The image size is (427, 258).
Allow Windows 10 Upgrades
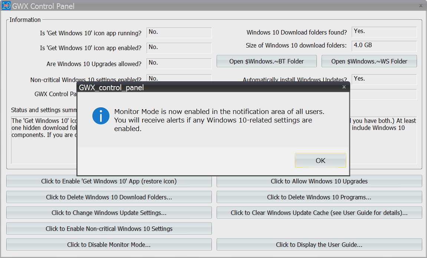319,181
